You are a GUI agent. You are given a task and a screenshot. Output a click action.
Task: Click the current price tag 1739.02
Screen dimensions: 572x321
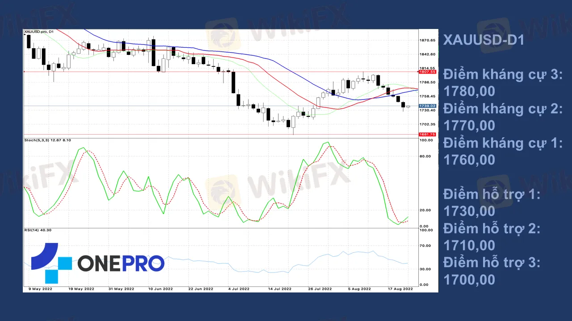427,106
